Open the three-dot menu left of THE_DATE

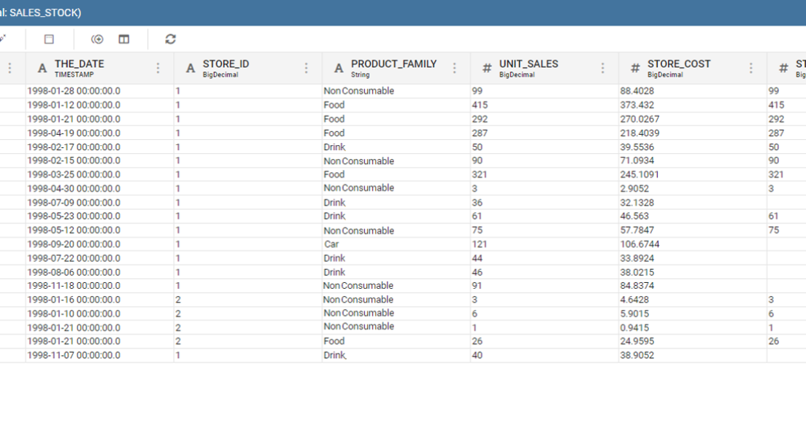(x=9, y=69)
